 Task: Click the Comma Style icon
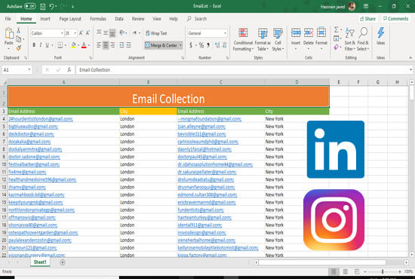[x=208, y=45]
